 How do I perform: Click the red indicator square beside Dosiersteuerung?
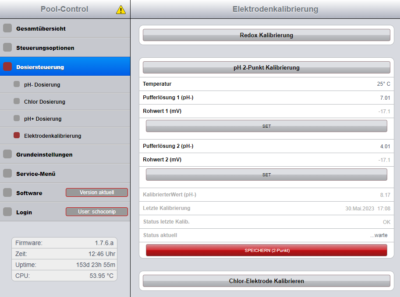tap(7, 66)
